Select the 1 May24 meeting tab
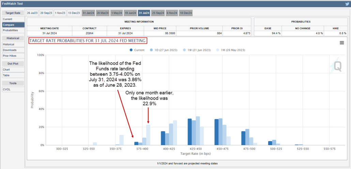 coord(116,13)
